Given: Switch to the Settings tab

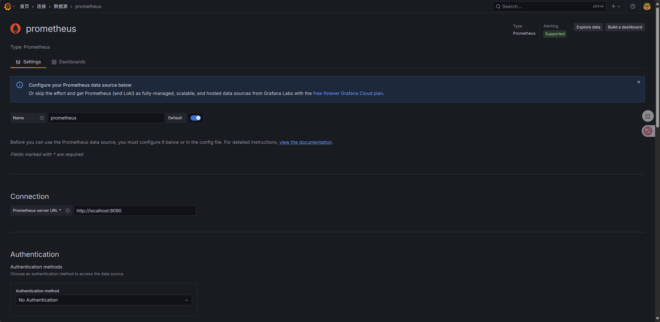Looking at the screenshot, I should click(28, 62).
